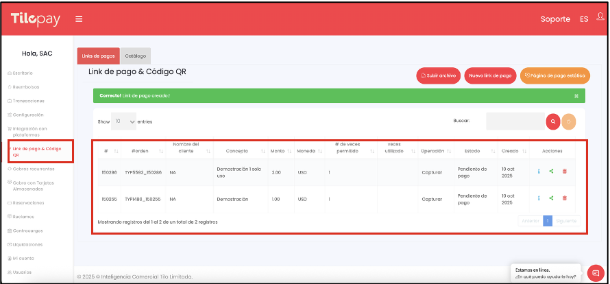This screenshot has width=610, height=284.
Task: Open the hamburger menu in header
Action: coord(80,19)
